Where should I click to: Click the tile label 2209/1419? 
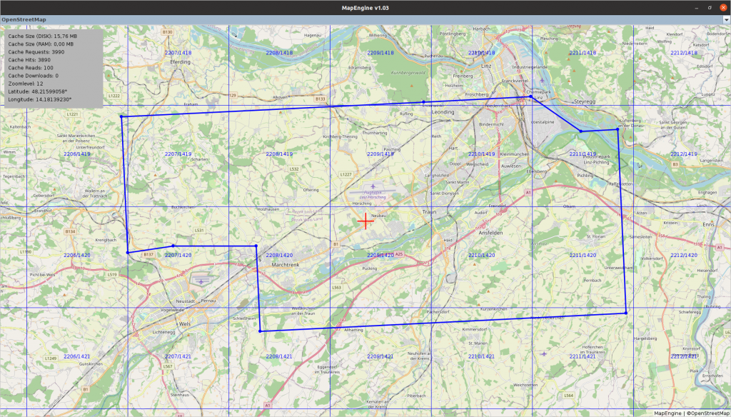(380, 154)
